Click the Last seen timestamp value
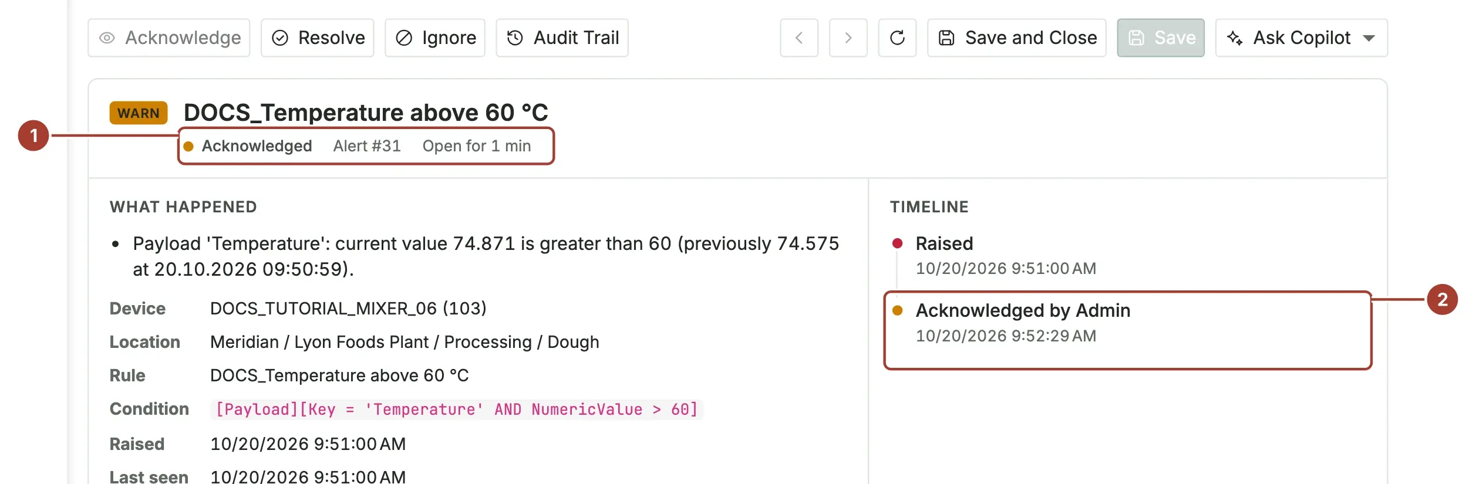Viewport: 1476px width, 484px height. coord(308,476)
